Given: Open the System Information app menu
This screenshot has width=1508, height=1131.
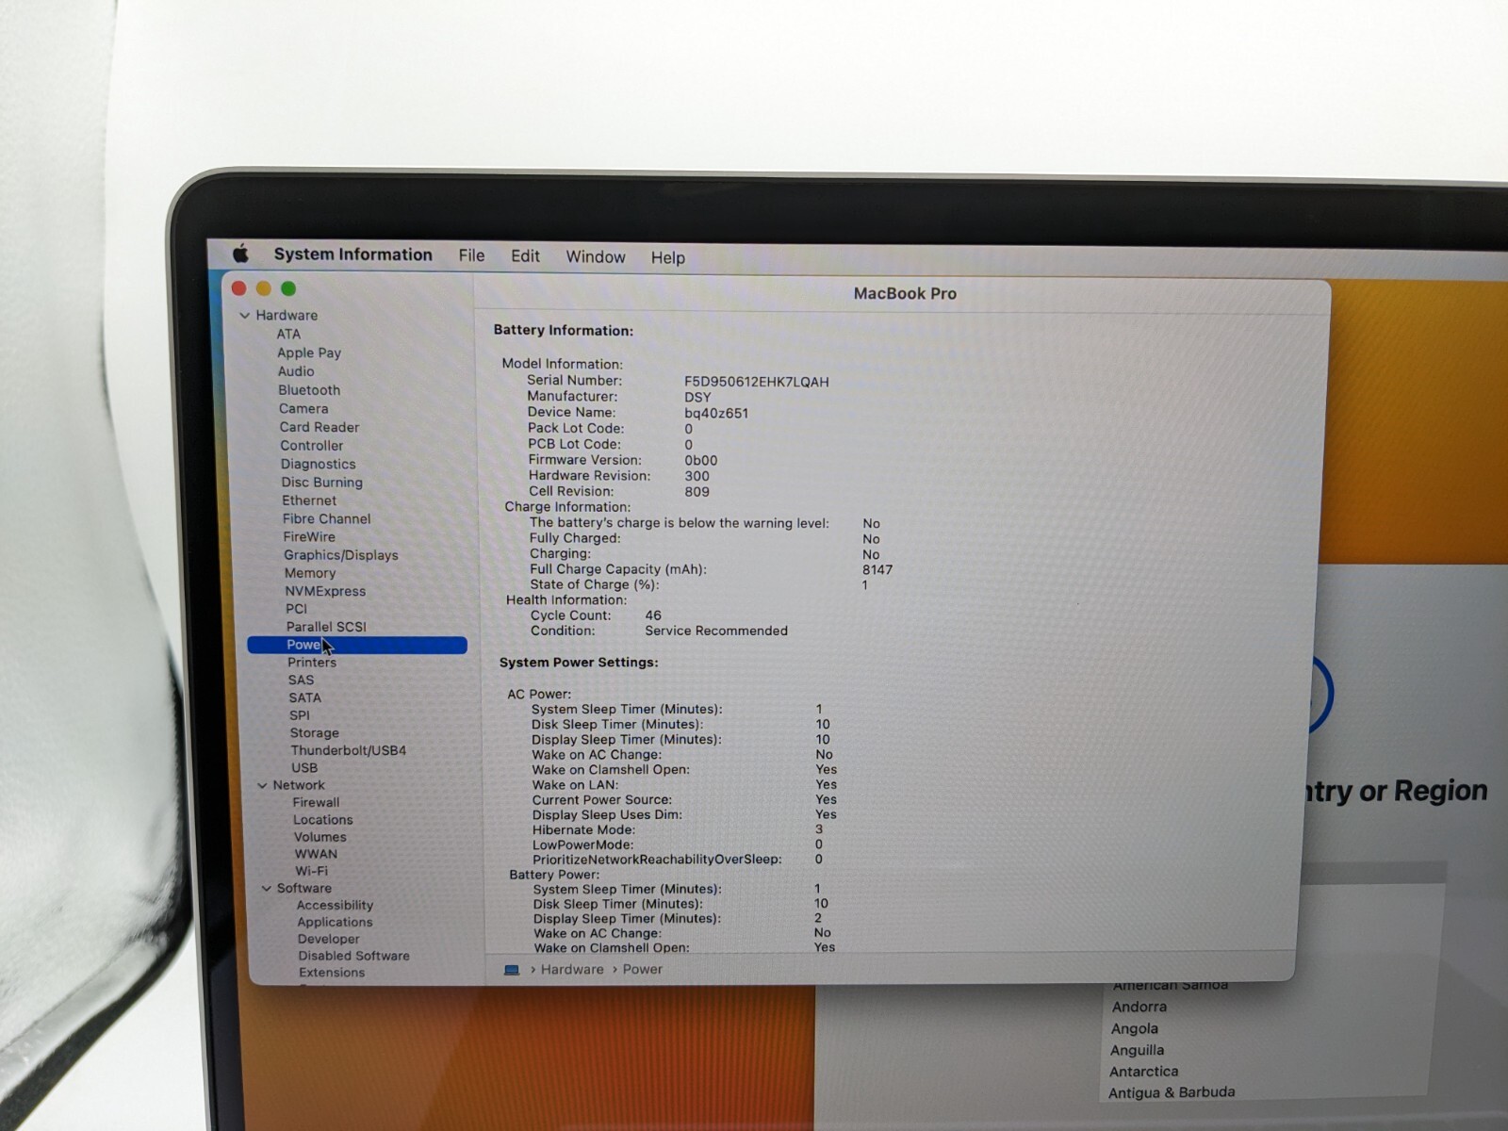Looking at the screenshot, I should coord(353,254).
